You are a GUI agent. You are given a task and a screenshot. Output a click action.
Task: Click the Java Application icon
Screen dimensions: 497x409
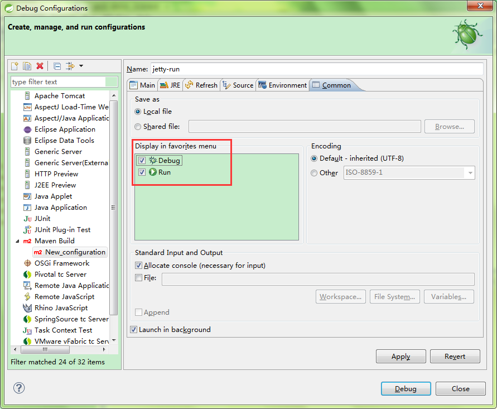point(27,208)
